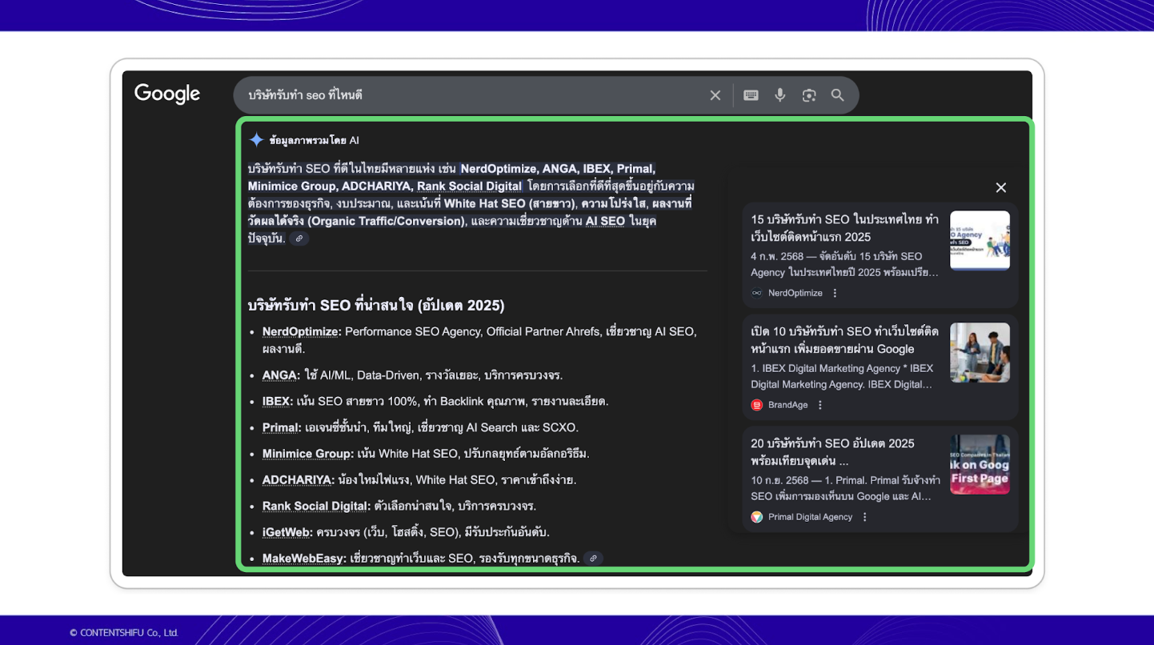Viewport: 1154px width, 645px height.
Task: Click the magnifying glass search icon
Action: pyautogui.click(x=838, y=95)
